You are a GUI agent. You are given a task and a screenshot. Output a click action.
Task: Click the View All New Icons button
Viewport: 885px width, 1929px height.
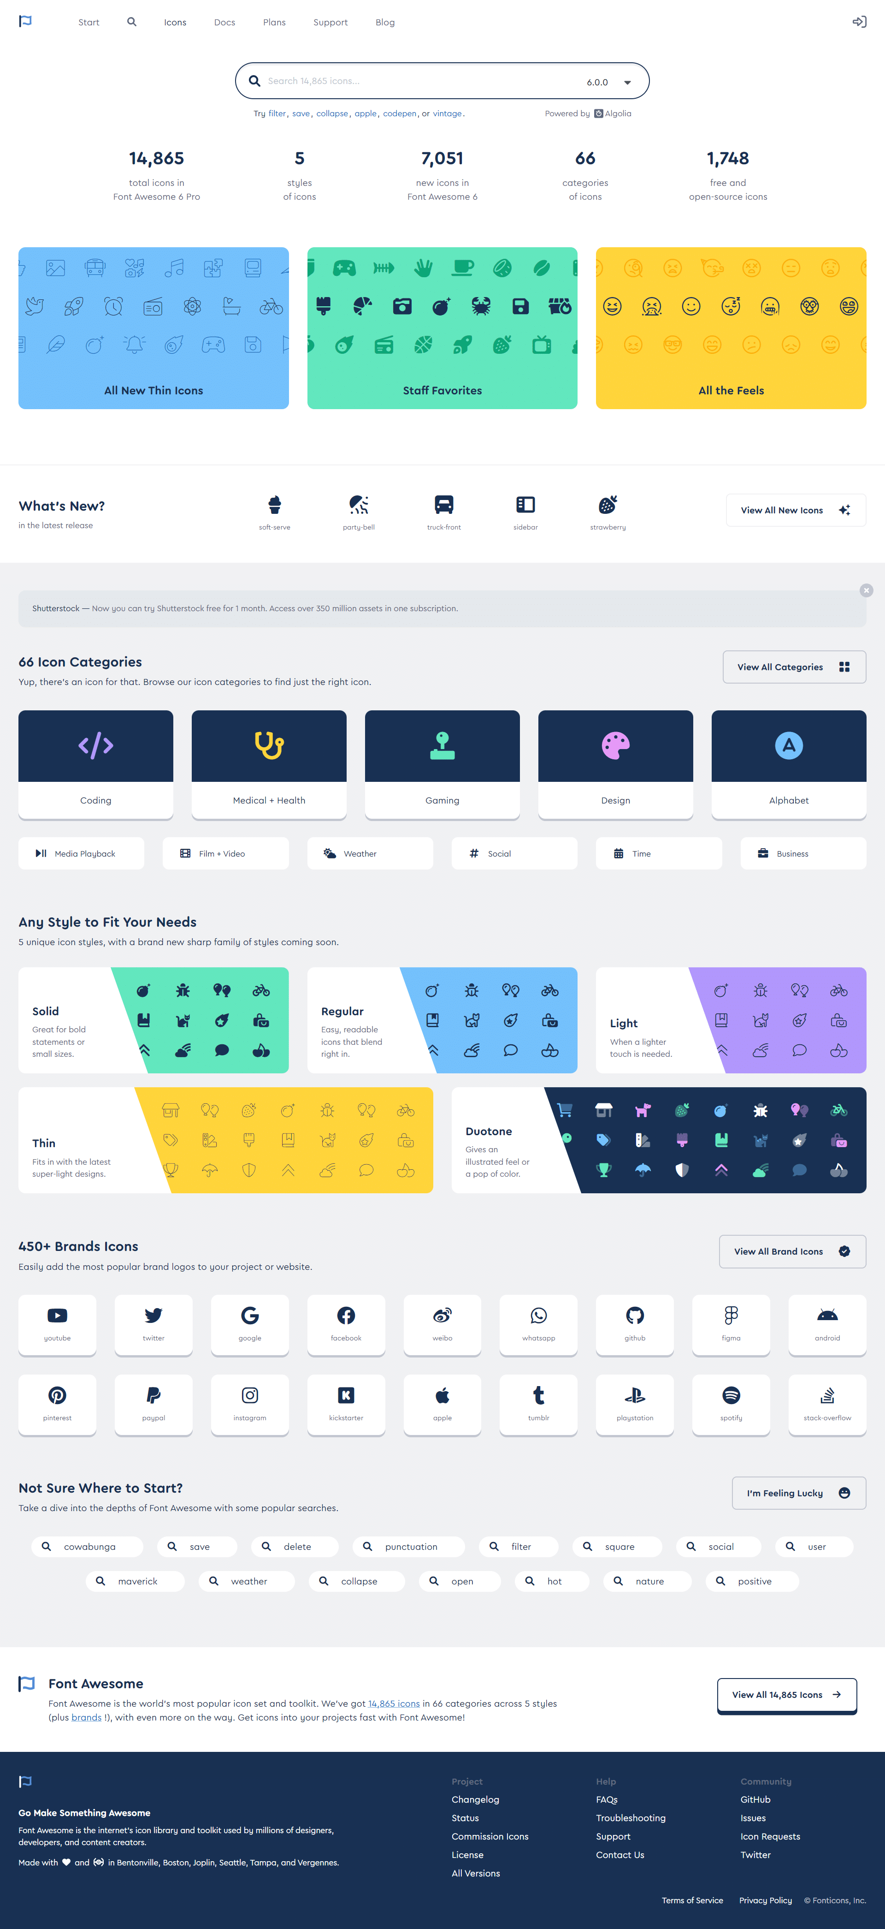point(796,510)
